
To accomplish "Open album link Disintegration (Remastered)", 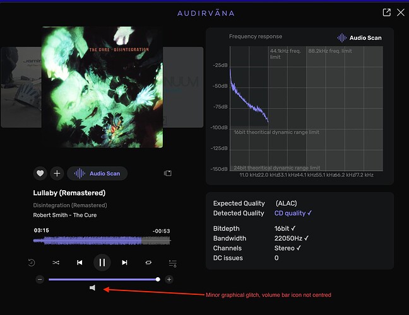I will 70,205.
